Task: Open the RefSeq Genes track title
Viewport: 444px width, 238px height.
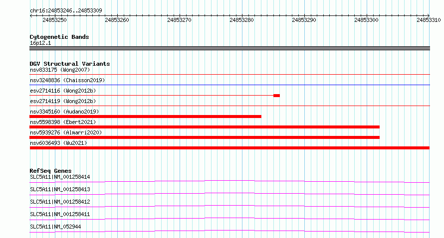Action: pyautogui.click(x=50, y=171)
